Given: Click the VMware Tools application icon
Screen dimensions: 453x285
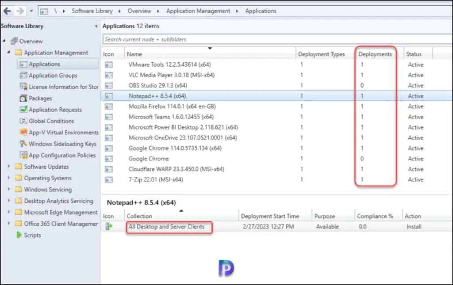Looking at the screenshot, I should 109,65.
